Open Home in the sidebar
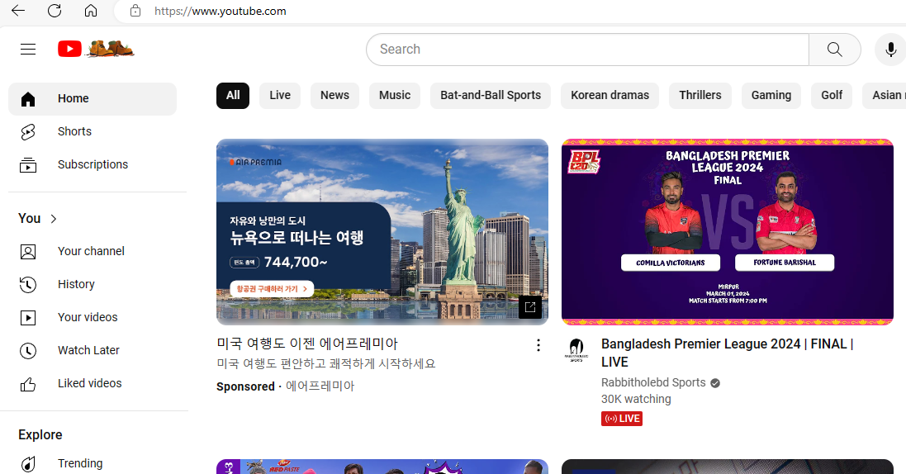This screenshot has height=474, width=906. tap(92, 99)
